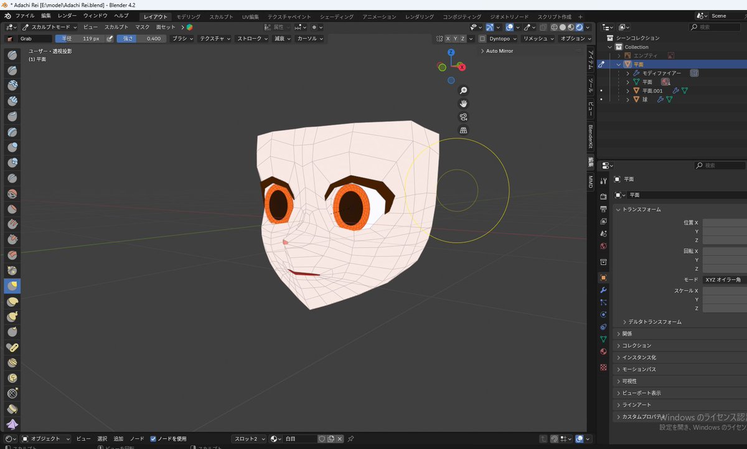Screen dimensions: 747x449
Task: Open the 編集 menu
Action: click(46, 16)
